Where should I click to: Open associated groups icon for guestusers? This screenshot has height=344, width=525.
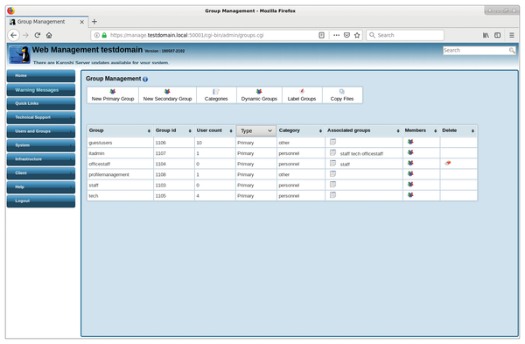tap(332, 142)
